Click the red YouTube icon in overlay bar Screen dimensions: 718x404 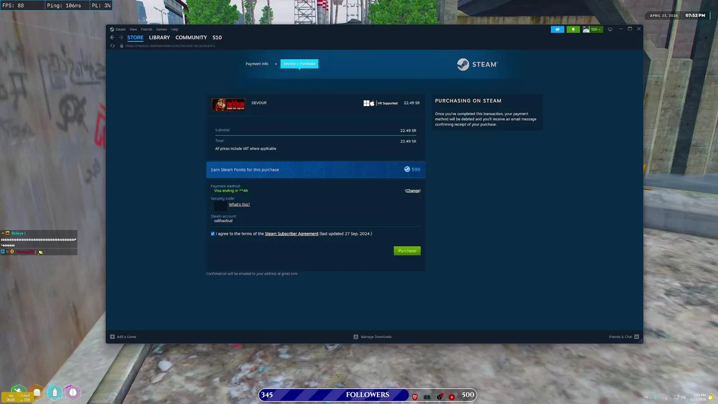click(452, 397)
